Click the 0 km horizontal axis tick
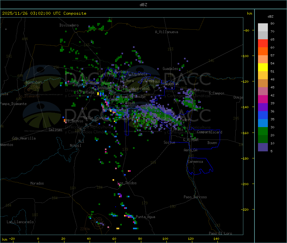 tap(38, 239)
